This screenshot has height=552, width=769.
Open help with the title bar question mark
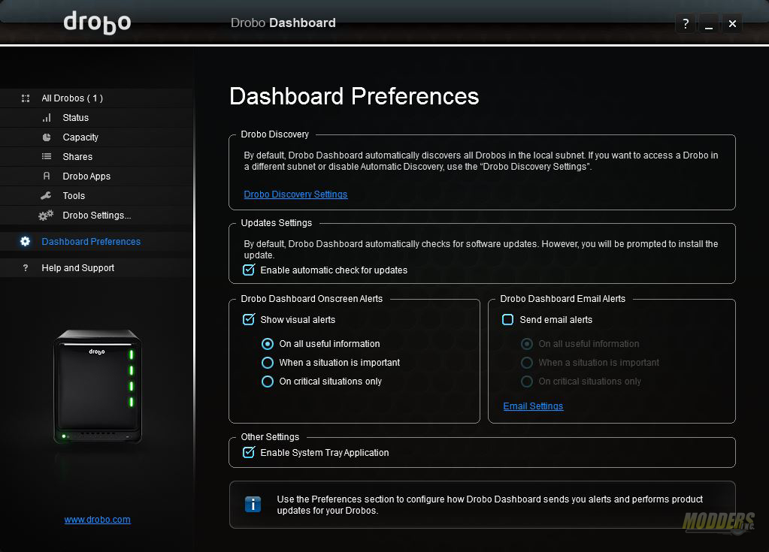686,23
